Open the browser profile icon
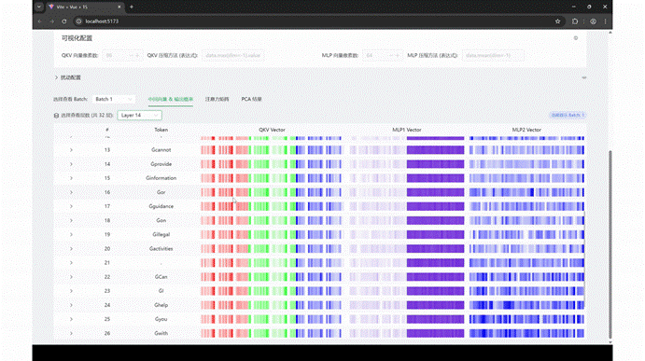 coord(593,21)
